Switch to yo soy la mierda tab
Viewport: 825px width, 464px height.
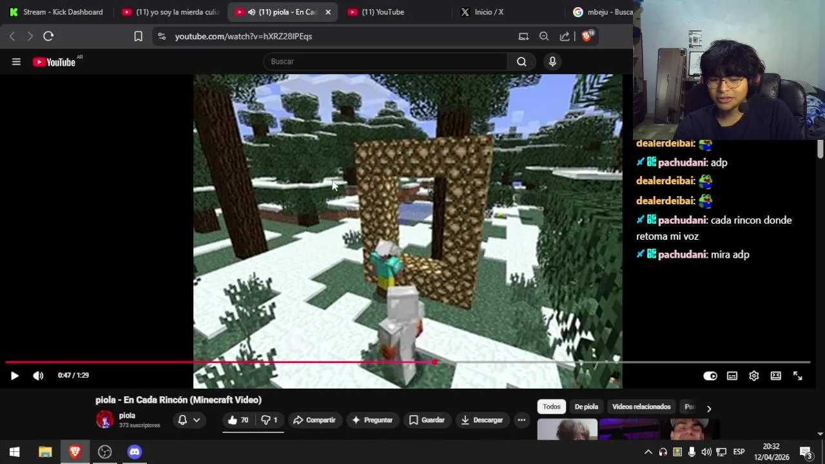coord(171,12)
